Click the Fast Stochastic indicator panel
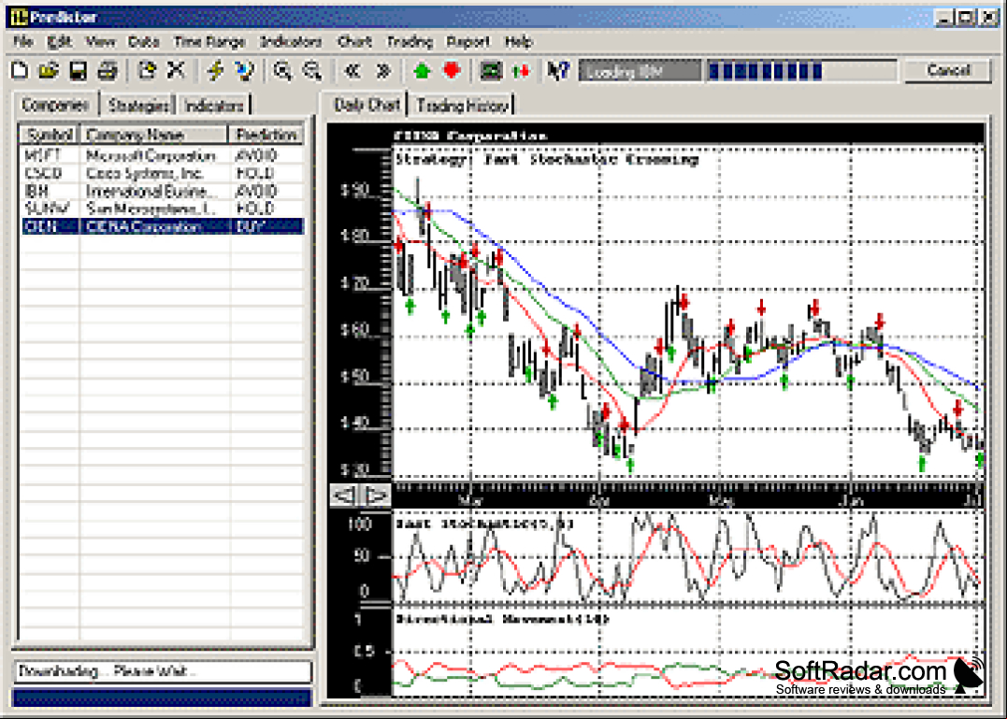 (687, 557)
